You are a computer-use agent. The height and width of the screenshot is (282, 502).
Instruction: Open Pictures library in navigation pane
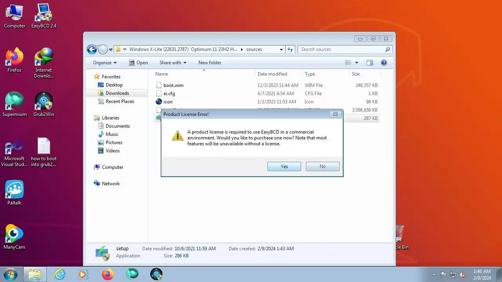pos(114,143)
